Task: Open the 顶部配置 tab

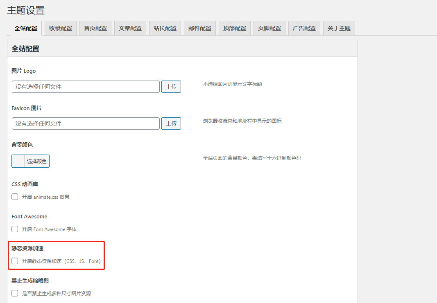Action: pyautogui.click(x=234, y=28)
